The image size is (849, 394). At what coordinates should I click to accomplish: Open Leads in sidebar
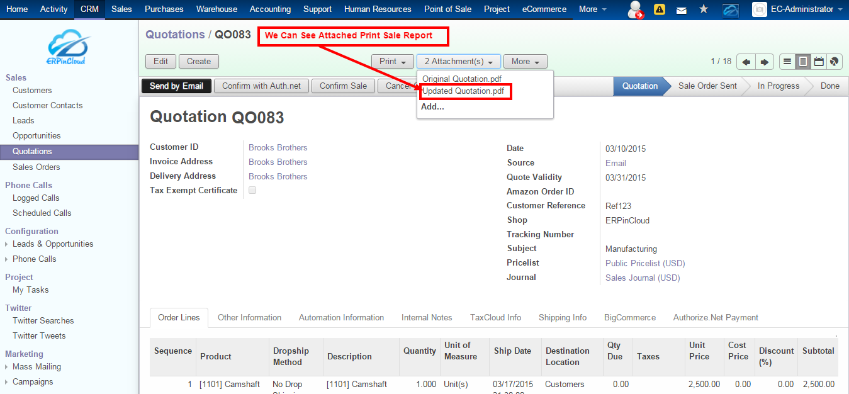(x=23, y=121)
